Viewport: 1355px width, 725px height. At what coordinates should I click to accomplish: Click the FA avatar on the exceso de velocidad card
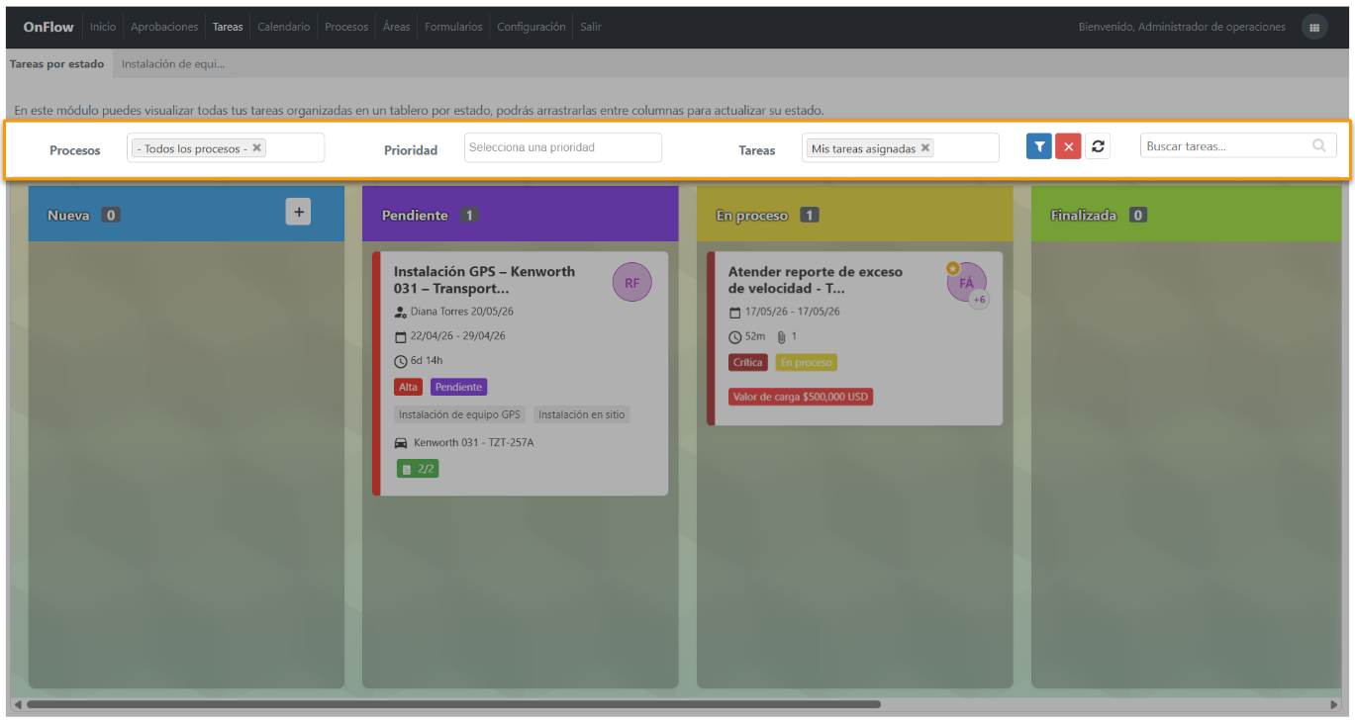(x=966, y=283)
